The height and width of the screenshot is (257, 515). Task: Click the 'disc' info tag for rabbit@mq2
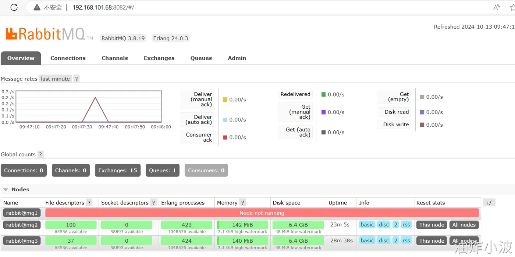pyautogui.click(x=384, y=225)
